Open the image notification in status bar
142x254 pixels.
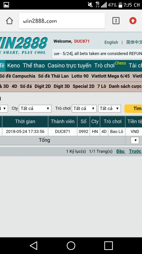[6, 5]
